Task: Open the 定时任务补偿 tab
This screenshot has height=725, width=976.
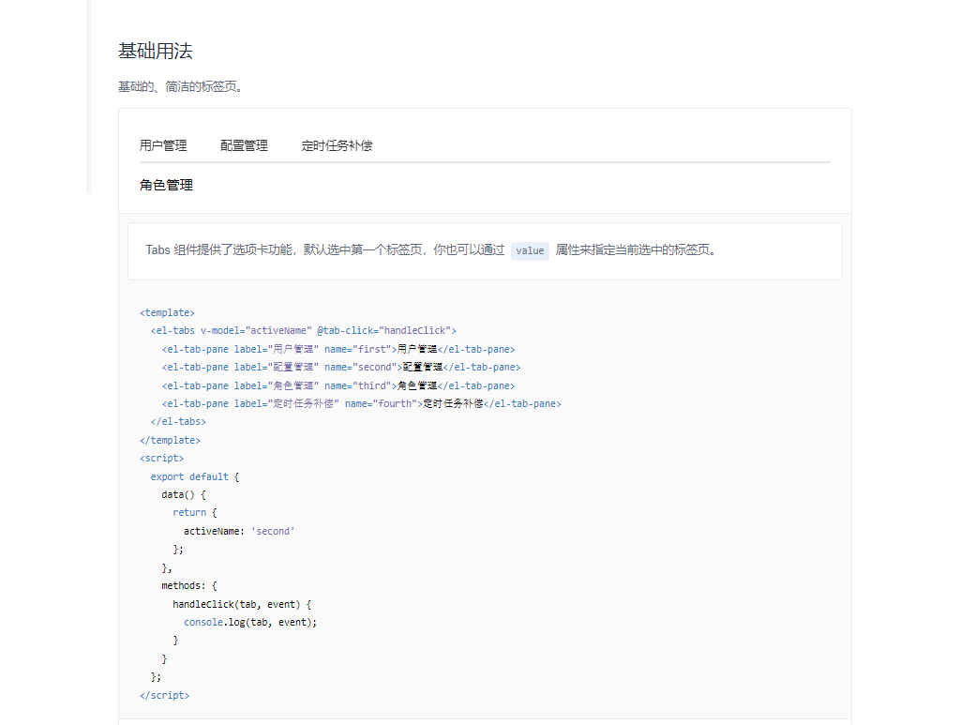Action: tap(338, 145)
